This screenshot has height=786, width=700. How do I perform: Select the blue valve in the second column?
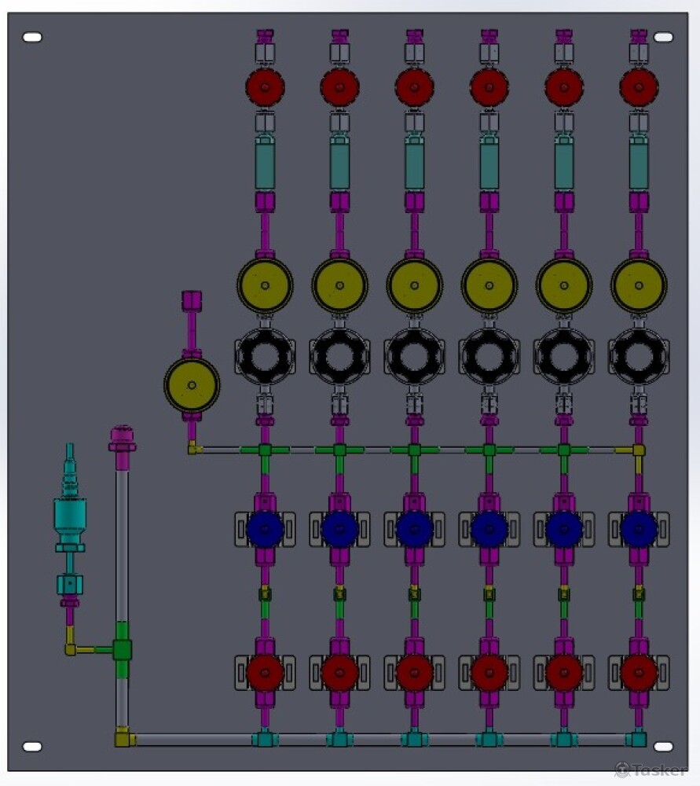(339, 529)
